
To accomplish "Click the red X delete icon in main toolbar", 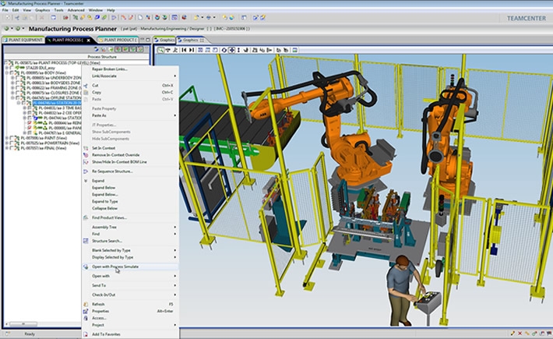I will pyautogui.click(x=42, y=17).
